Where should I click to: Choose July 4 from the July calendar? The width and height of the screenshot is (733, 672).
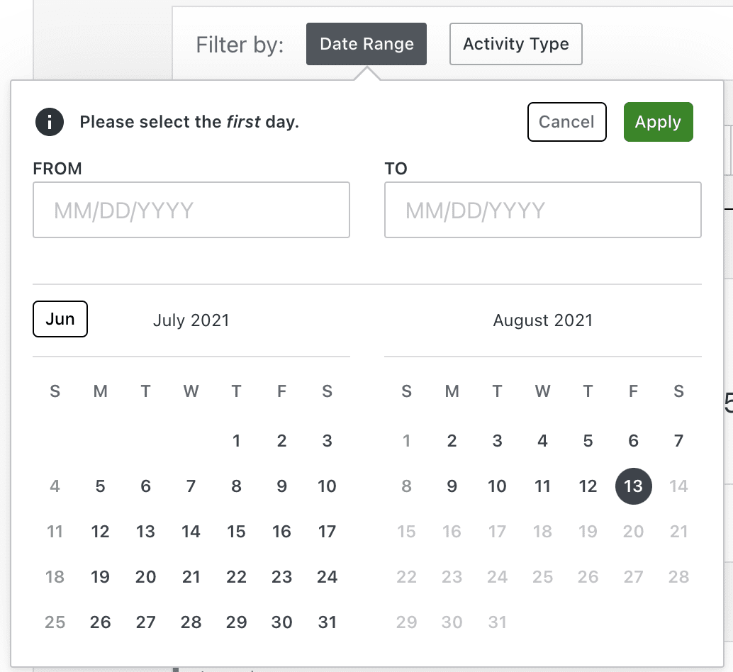point(55,486)
